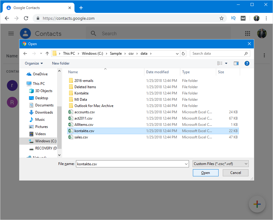273x220 pixels.
Task: Toggle the preview pane
Action: (x=236, y=63)
